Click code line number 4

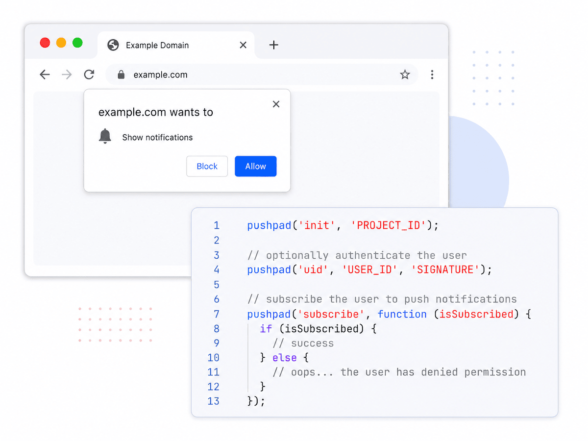pos(217,269)
